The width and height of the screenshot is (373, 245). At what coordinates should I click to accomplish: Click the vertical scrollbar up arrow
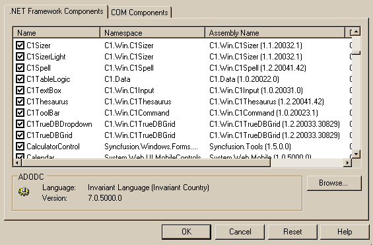pos(356,32)
